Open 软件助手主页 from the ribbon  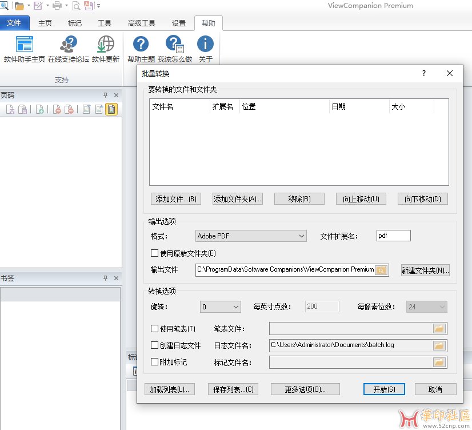[25, 49]
